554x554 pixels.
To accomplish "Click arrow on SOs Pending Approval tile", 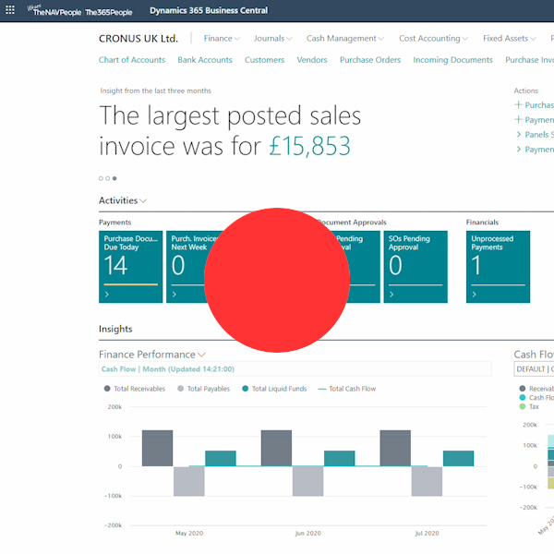I will [391, 295].
